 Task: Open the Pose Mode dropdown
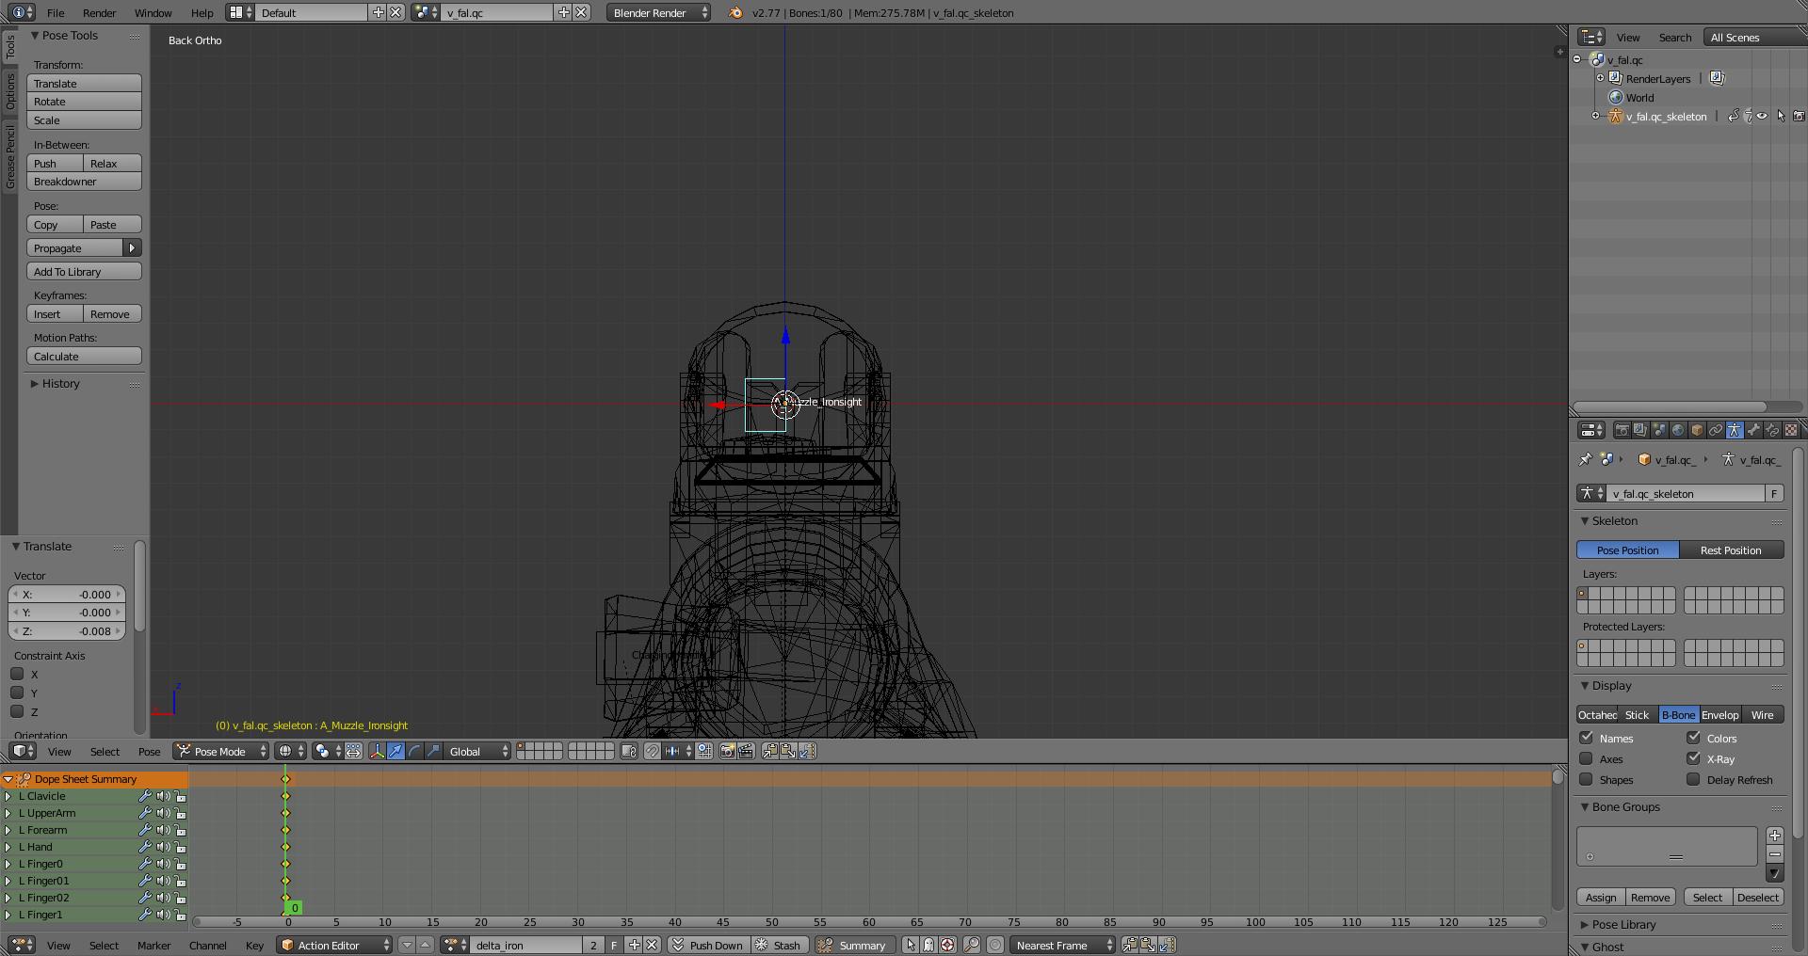(x=221, y=751)
